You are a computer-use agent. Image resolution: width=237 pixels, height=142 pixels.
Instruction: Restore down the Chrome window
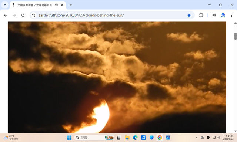pyautogui.click(x=221, y=5)
